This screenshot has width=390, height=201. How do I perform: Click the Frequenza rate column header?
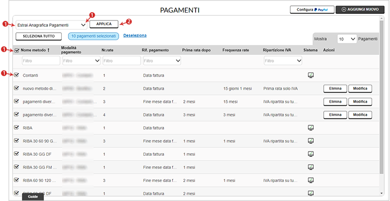tap(235, 50)
